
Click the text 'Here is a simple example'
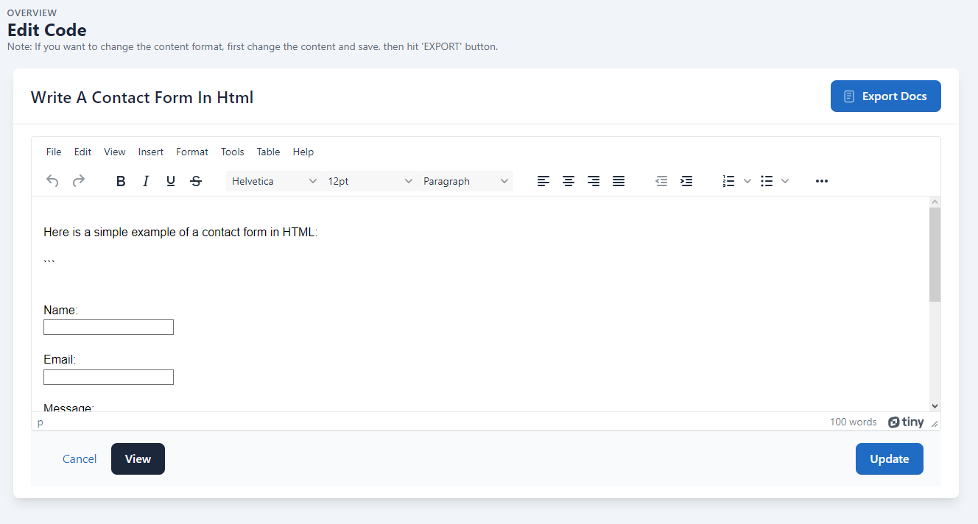pos(111,233)
